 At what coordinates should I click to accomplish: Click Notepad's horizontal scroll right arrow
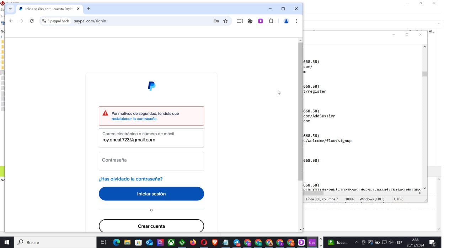pos(420,193)
